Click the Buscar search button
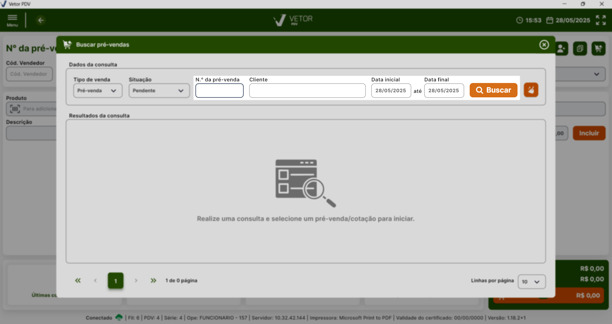Viewport: 612px width, 324px height. 493,90
